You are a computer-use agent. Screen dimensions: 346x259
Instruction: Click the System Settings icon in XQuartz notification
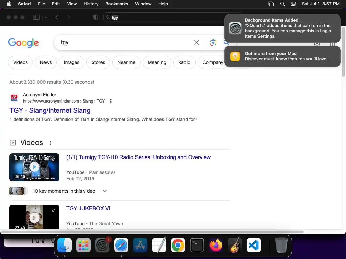point(235,28)
